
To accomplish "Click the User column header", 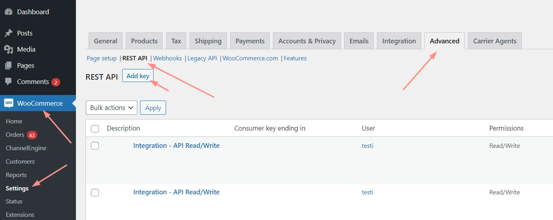I will point(368,129).
